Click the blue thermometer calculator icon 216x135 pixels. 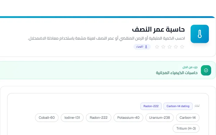click(200, 34)
